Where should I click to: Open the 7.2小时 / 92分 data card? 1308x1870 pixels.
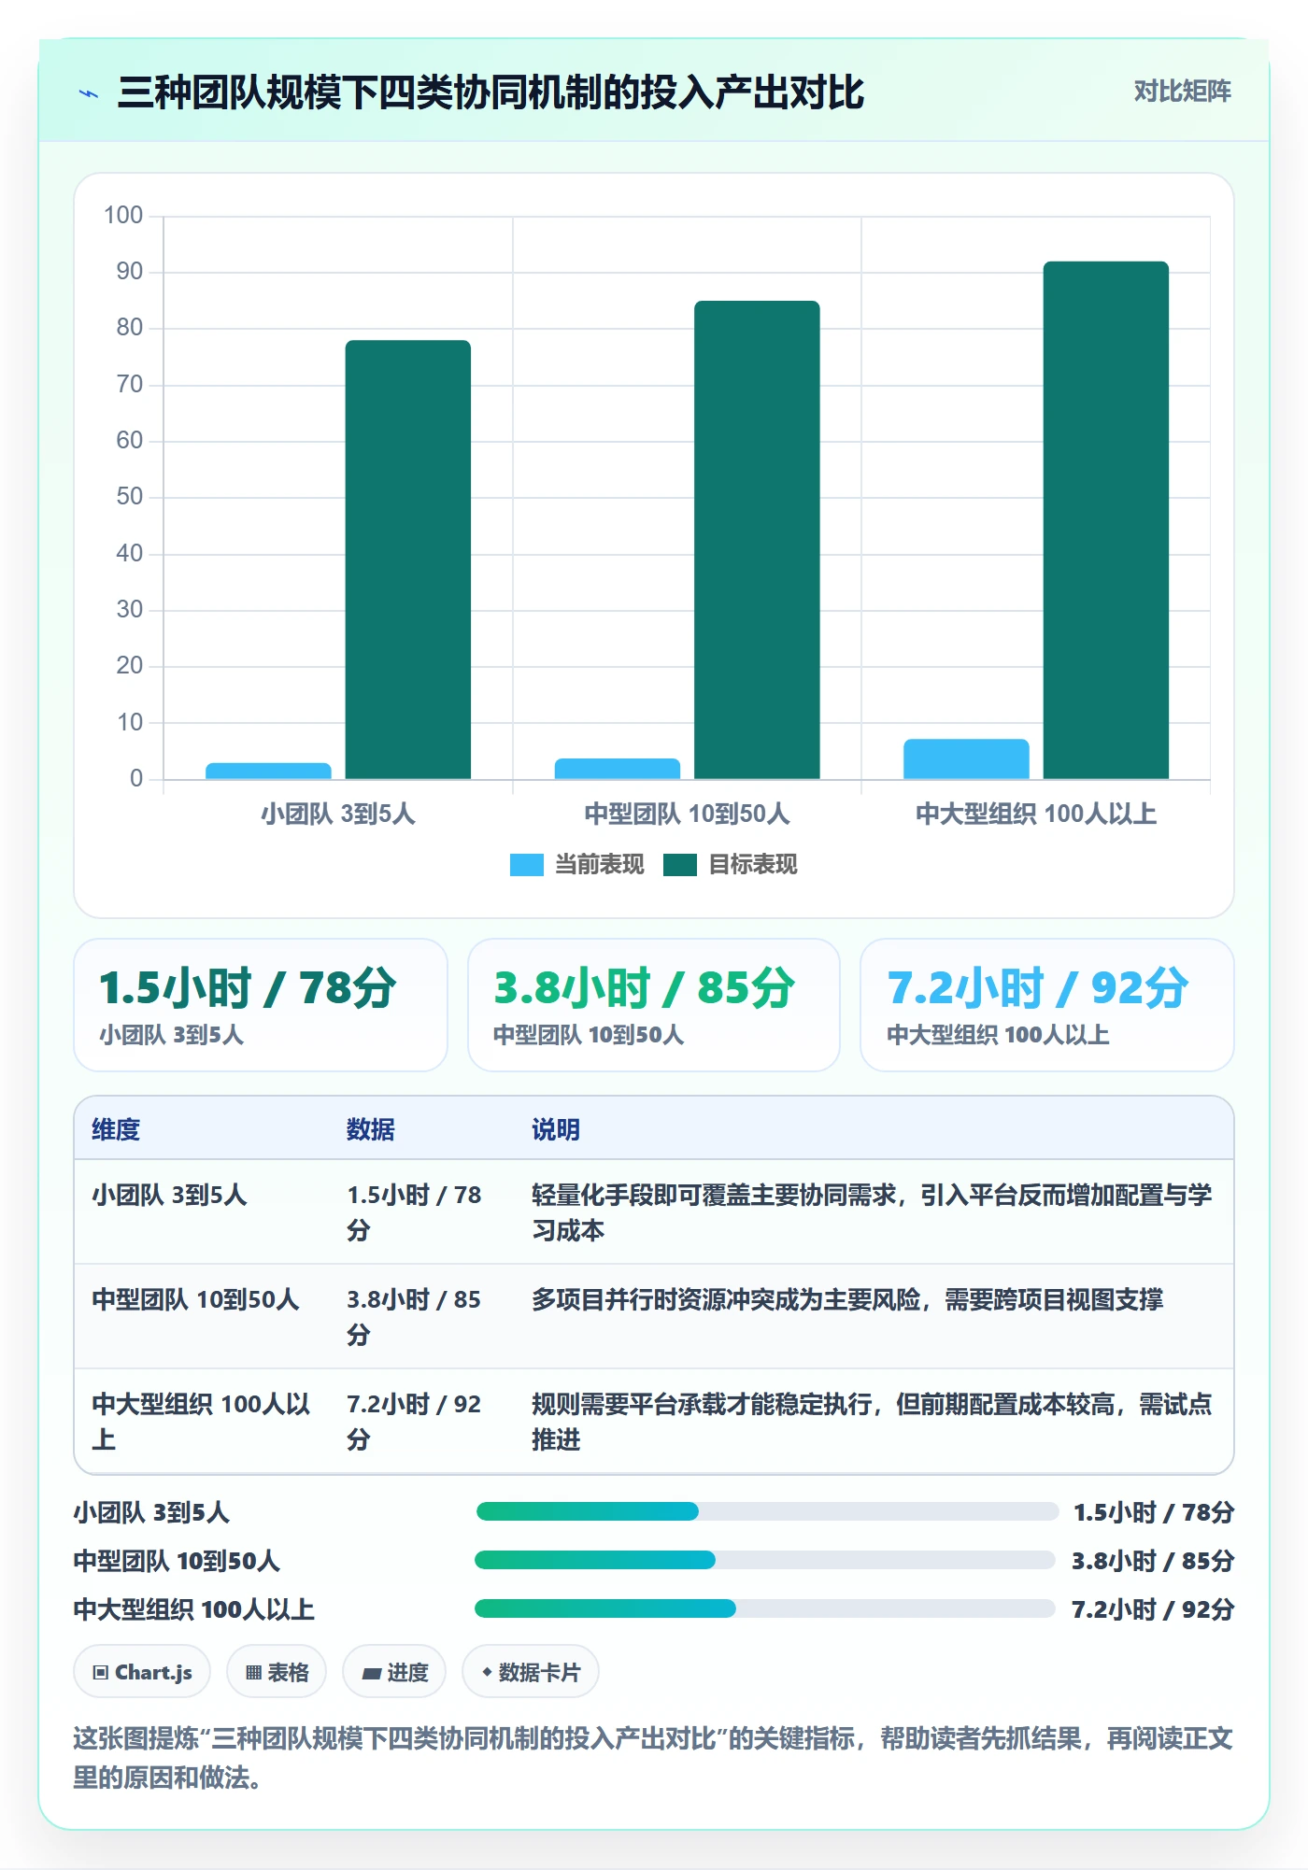(x=1047, y=1005)
